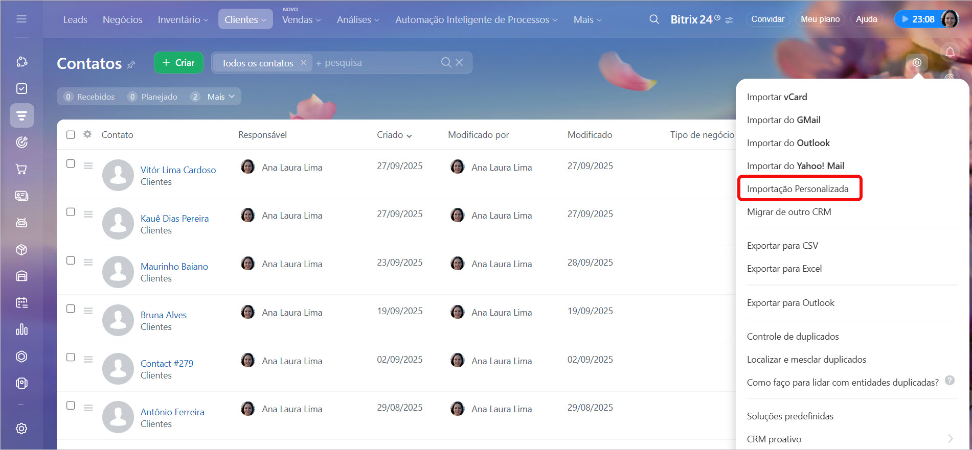Check the box for Vitór Lima Cardoso
Image resolution: width=972 pixels, height=450 pixels.
click(x=71, y=163)
